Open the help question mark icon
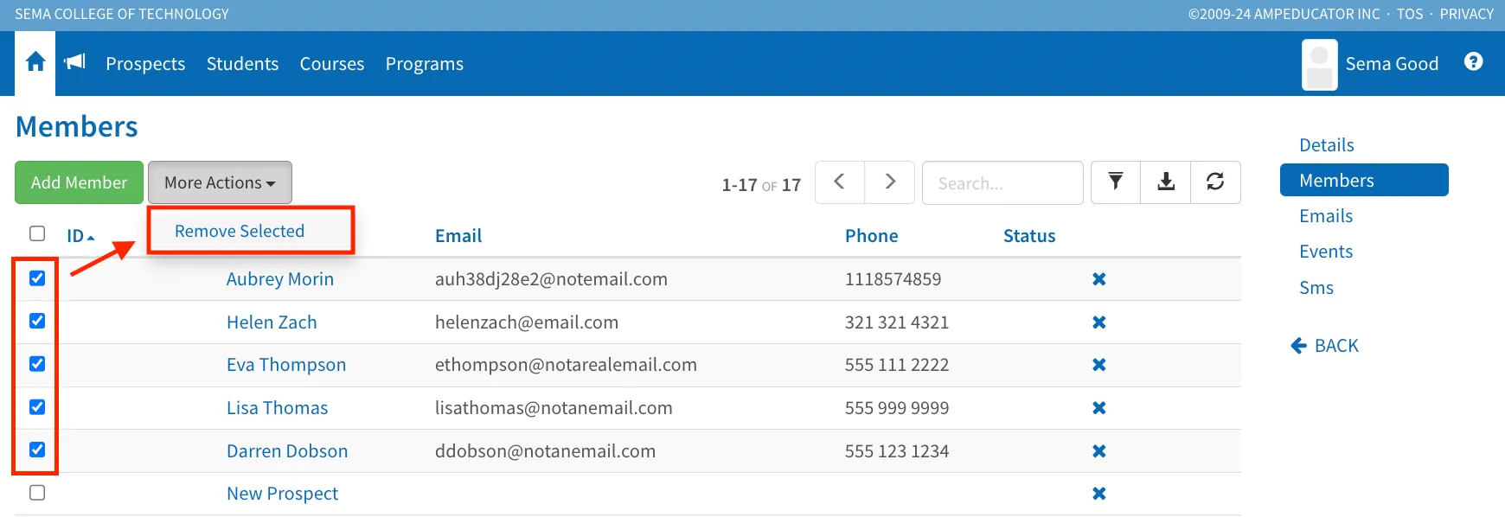 click(x=1474, y=61)
